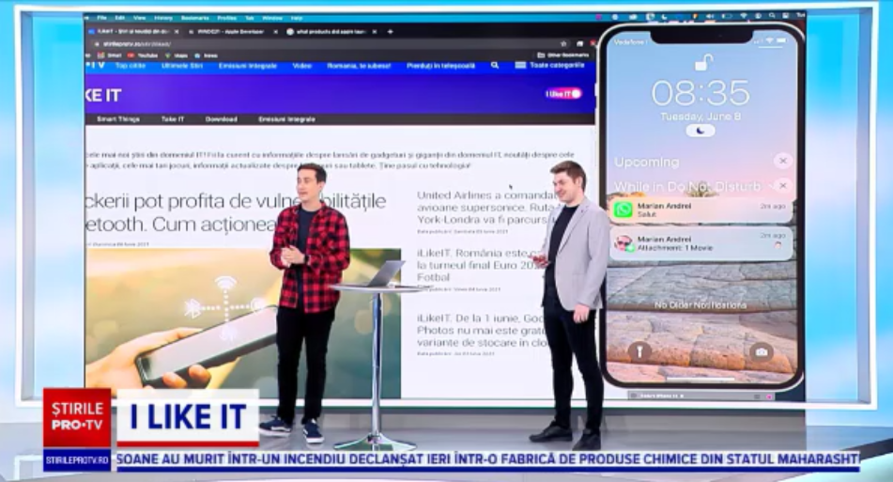Click the search magnifier in site navigation
Screen dimensions: 893x482
495,66
